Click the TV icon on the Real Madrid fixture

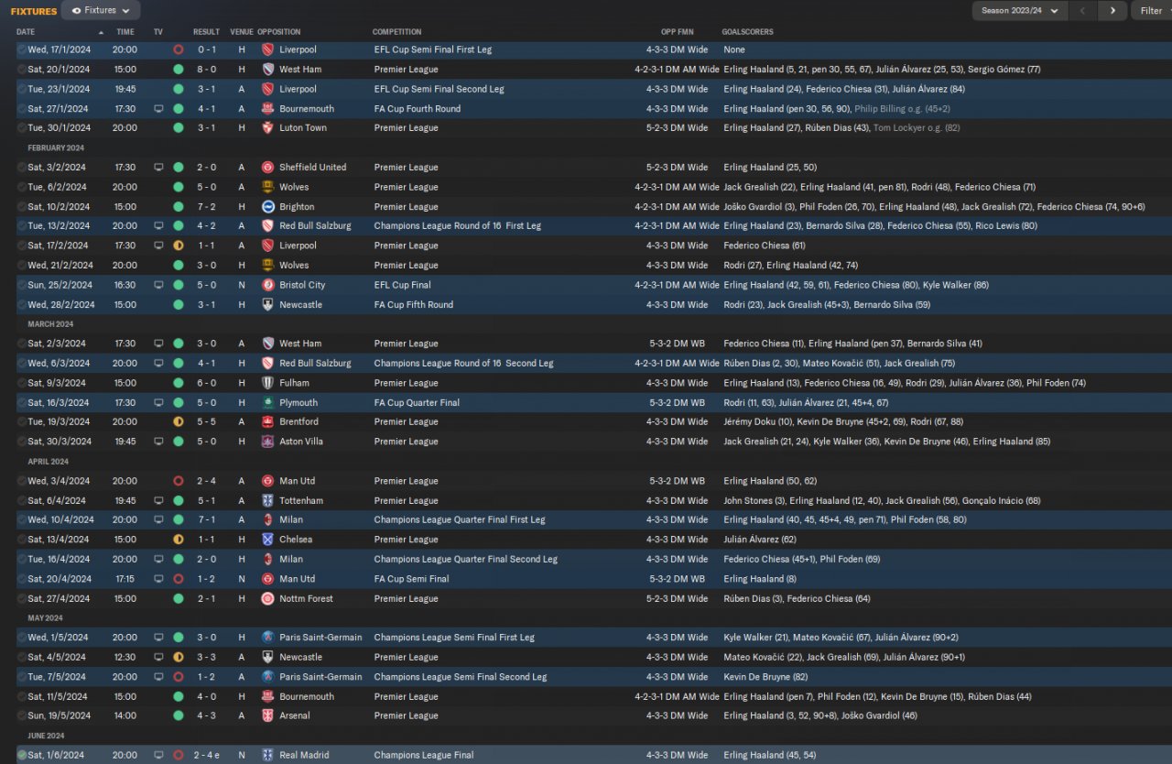click(158, 756)
